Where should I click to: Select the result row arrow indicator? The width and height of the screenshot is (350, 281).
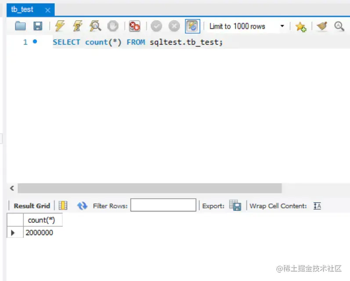tap(13, 233)
